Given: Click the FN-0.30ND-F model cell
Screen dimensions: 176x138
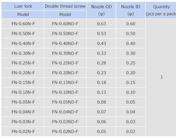Looking at the screenshot, I should 65,53.
